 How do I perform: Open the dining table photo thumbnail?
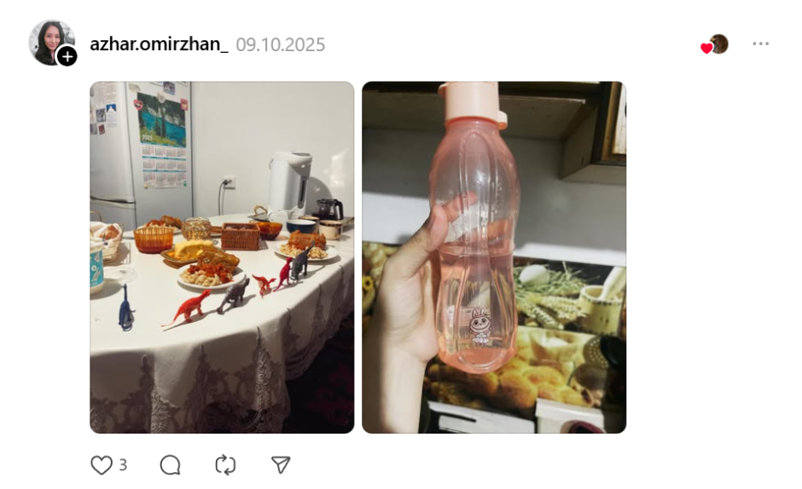[x=222, y=257]
